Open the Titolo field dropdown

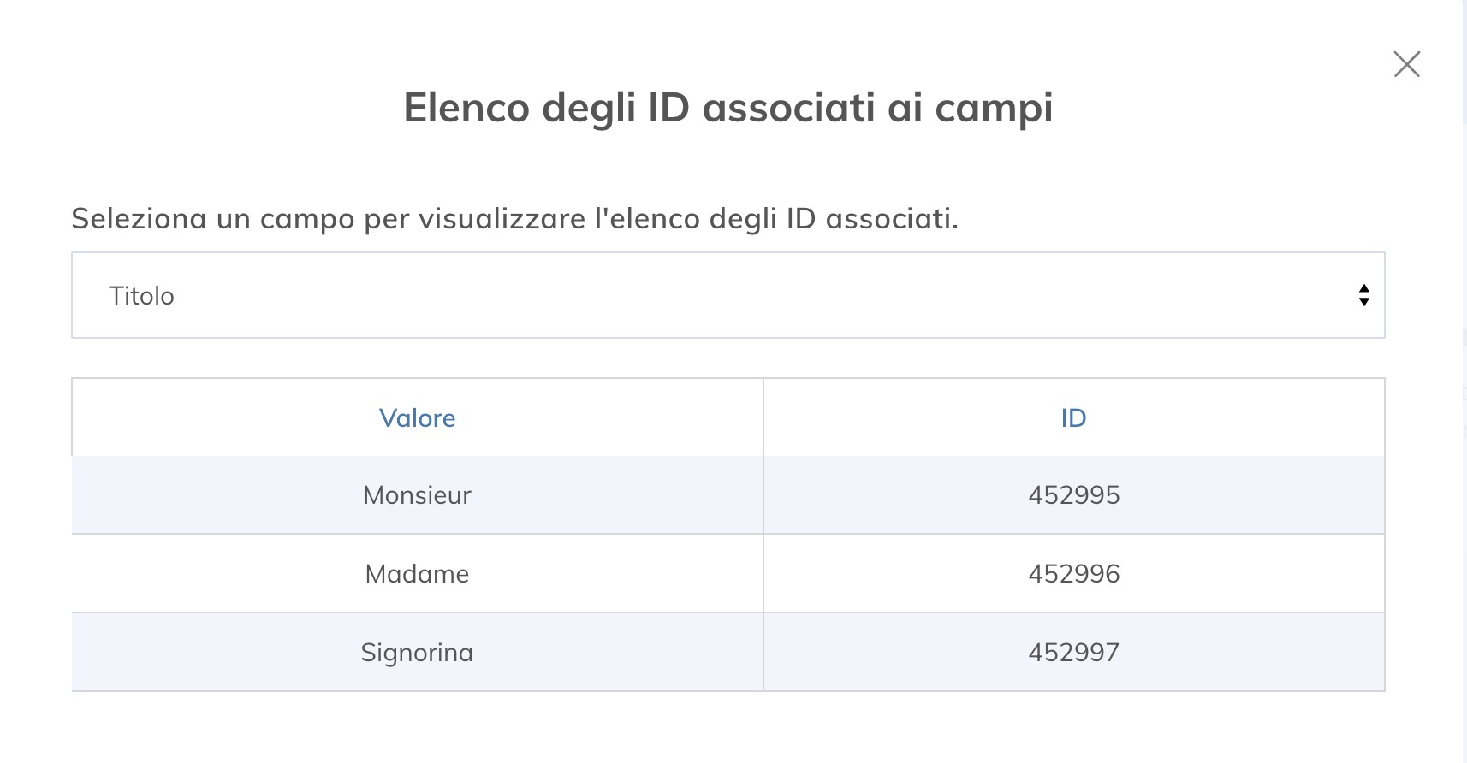pos(728,295)
